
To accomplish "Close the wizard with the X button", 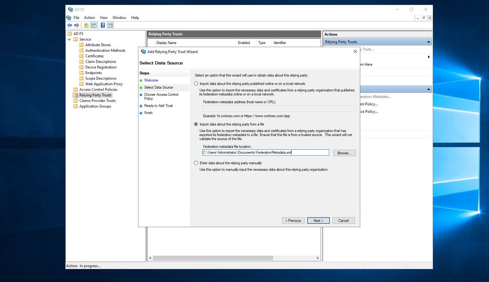I will tap(355, 51).
